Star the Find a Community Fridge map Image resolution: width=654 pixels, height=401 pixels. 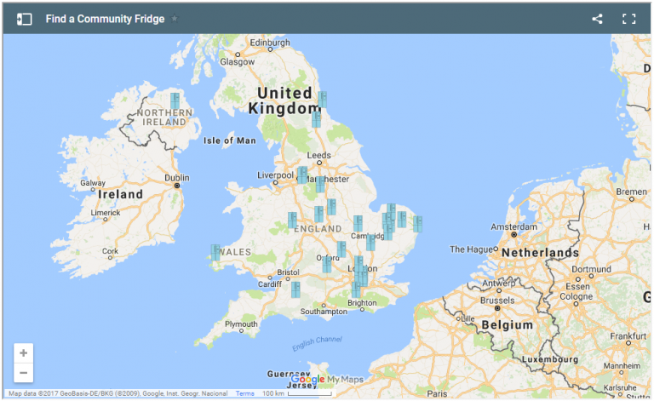tap(175, 19)
